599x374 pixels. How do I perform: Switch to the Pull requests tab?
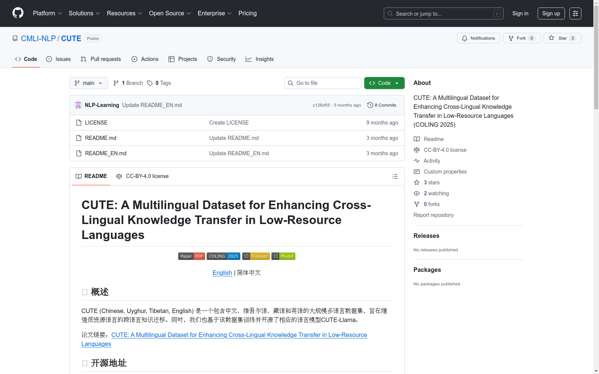[101, 59]
